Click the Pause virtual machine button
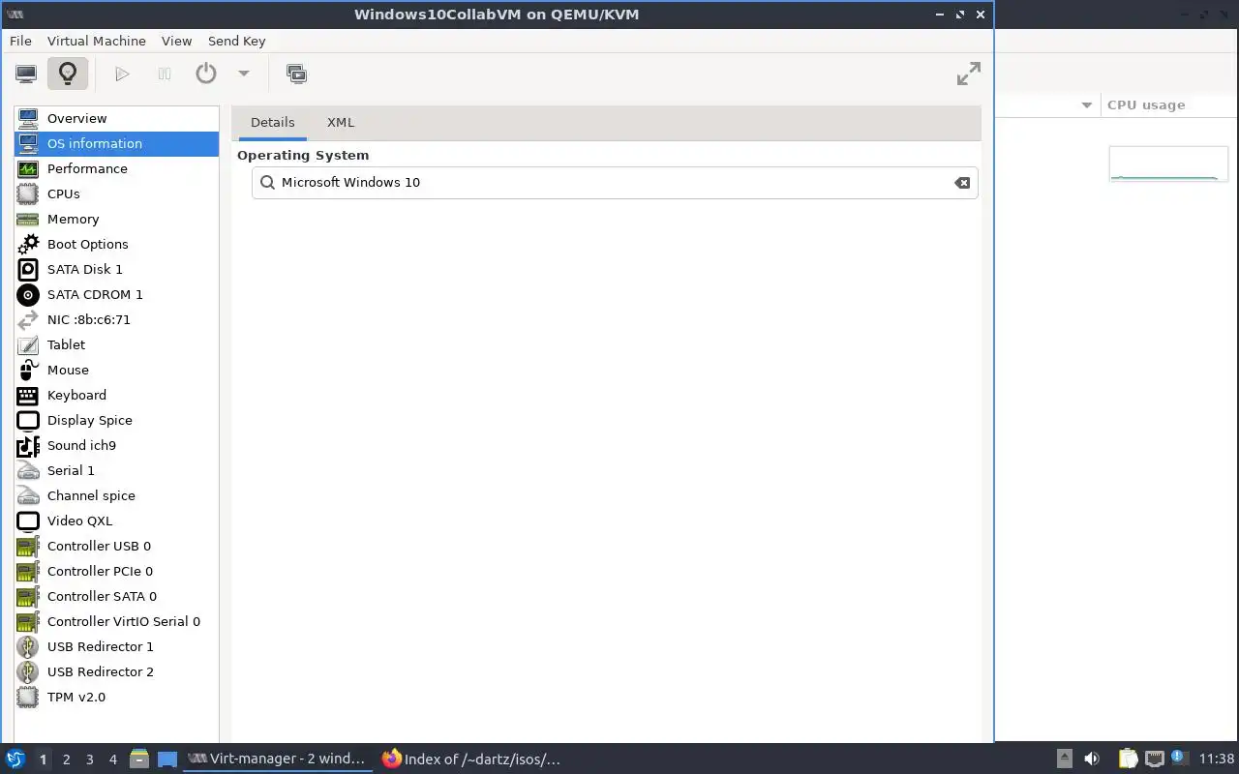1239x774 pixels. point(165,74)
